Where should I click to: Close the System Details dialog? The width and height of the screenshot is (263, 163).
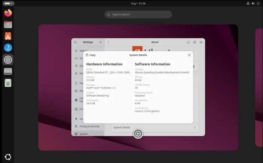[x=189, y=55]
